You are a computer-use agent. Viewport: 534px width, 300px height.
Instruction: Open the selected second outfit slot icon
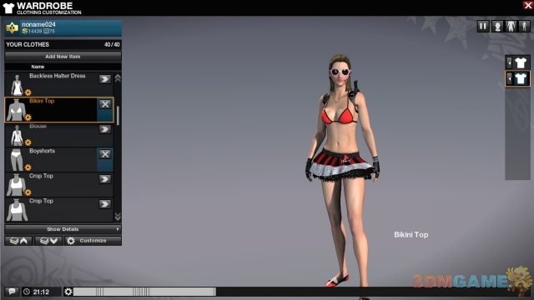517,79
